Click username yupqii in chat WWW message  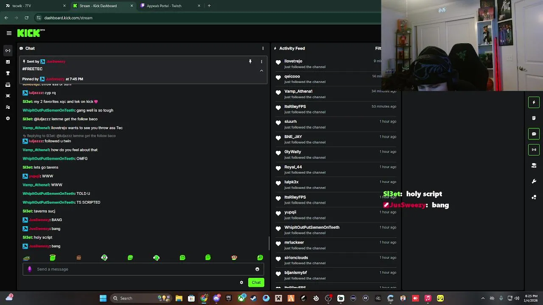click(34, 176)
